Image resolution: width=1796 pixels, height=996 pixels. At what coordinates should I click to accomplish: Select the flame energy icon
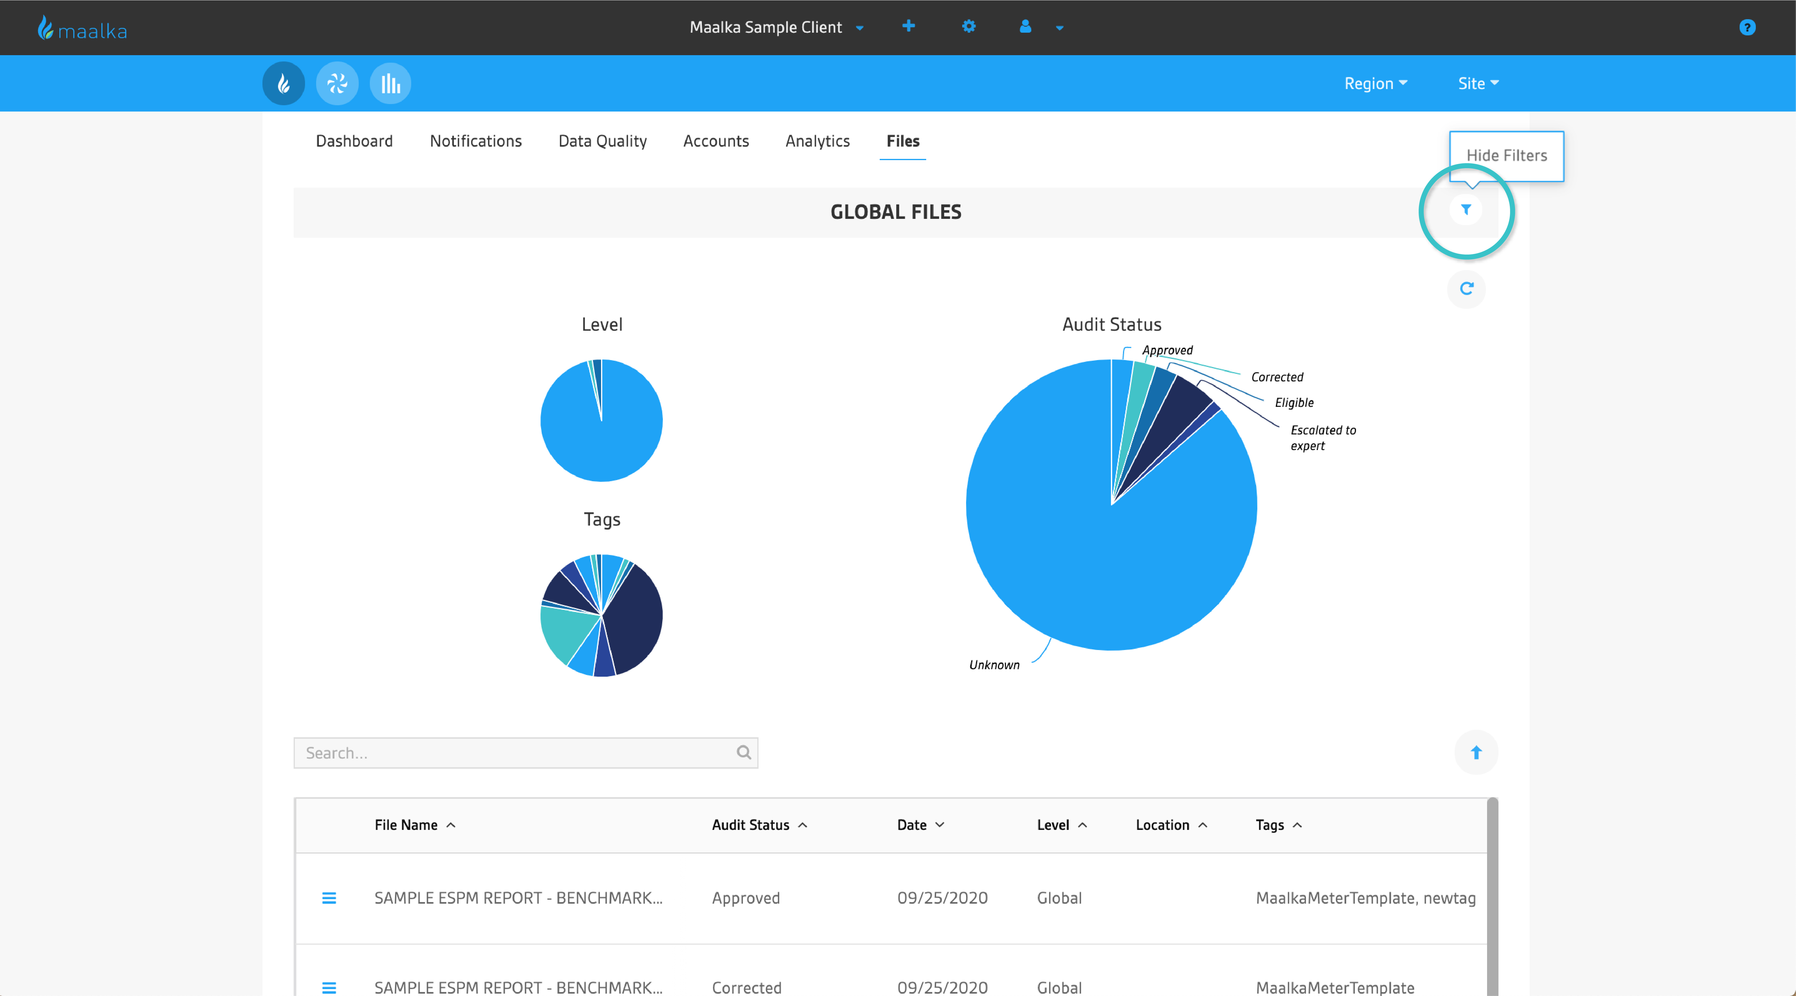(284, 84)
